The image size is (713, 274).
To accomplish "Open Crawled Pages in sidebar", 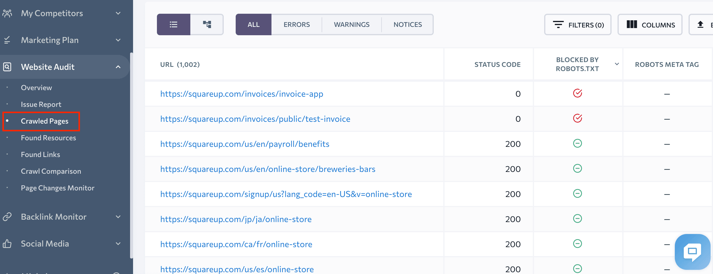I will click(x=44, y=121).
